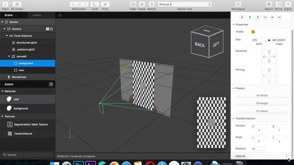Viewport: 294px width, 165px height.
Task: Select the move Manipulator tool
Action: pos(73,4)
